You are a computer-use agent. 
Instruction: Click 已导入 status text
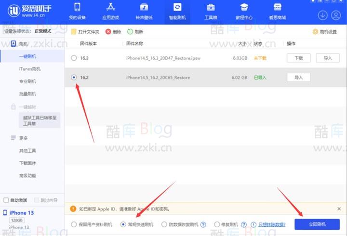pos(260,78)
